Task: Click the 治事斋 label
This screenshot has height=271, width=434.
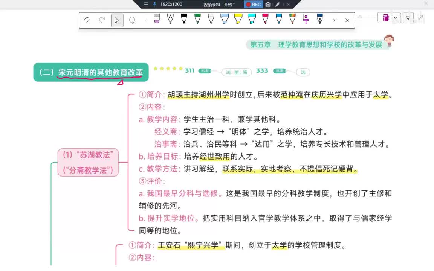Action: tap(167, 144)
